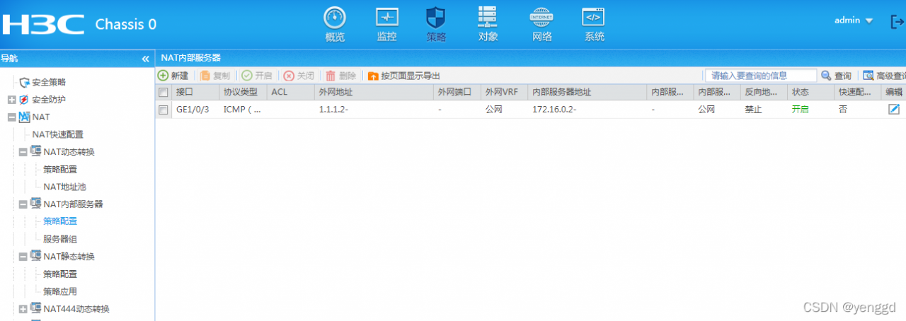This screenshot has height=321, width=906.
Task: Click the edit pencil icon for GE1/0/3
Action: (x=894, y=109)
